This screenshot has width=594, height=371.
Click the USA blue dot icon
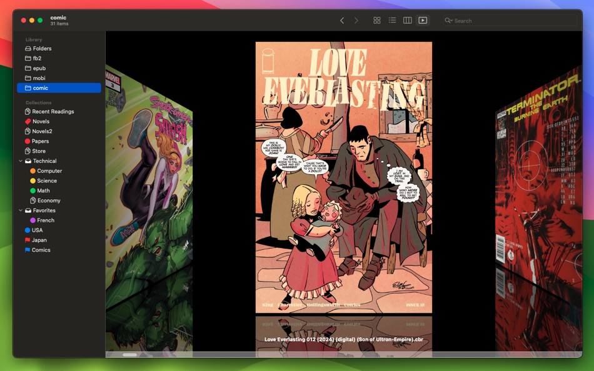point(28,230)
